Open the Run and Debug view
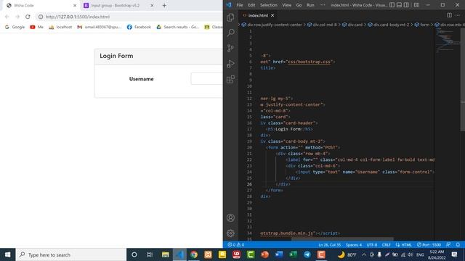465x261 pixels. [x=230, y=64]
